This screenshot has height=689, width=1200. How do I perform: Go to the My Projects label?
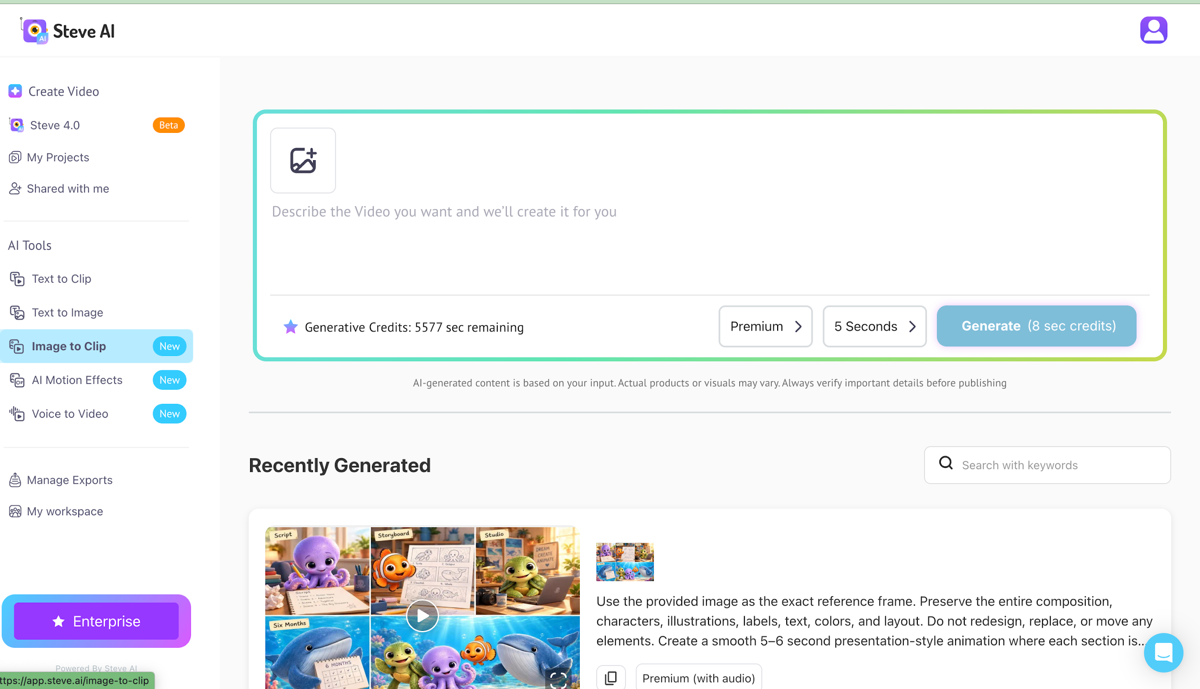pos(58,157)
